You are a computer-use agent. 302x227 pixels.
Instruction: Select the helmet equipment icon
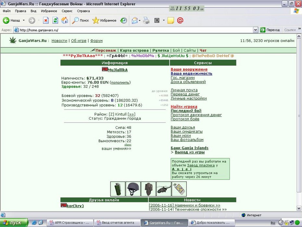coord(133,189)
